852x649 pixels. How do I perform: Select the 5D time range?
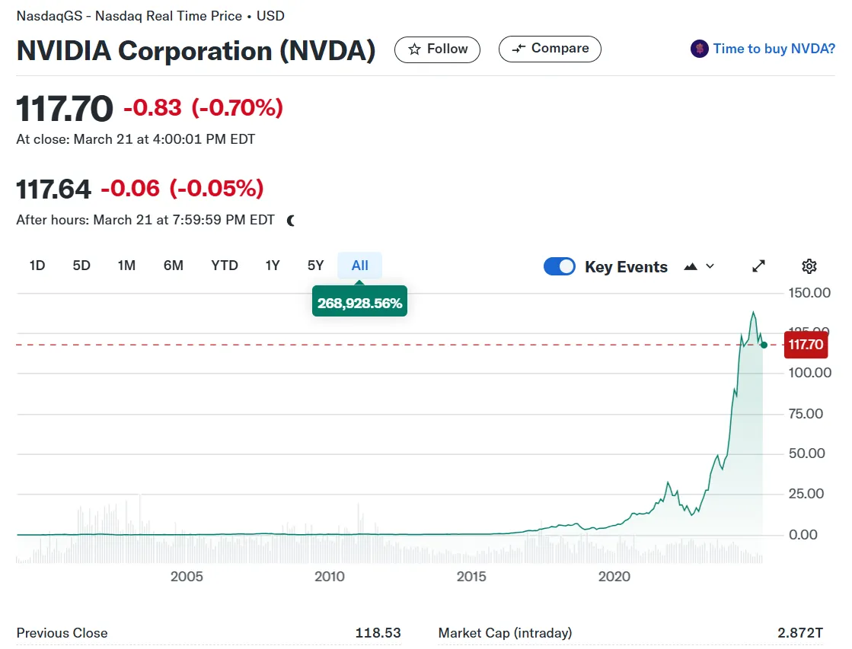coord(81,266)
